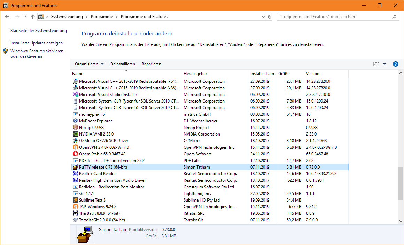Viewport: 404px width, 245px height.
Task: Click the Npcap application icon
Action: pyautogui.click(x=76, y=127)
